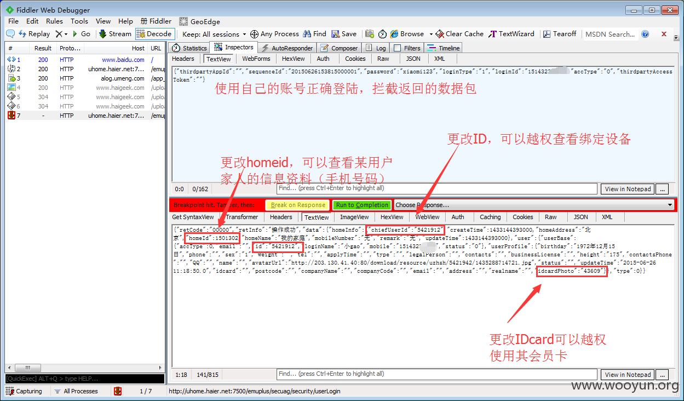Sort sessions by Result column header
Viewport: 684px width, 401px height.
click(43, 48)
